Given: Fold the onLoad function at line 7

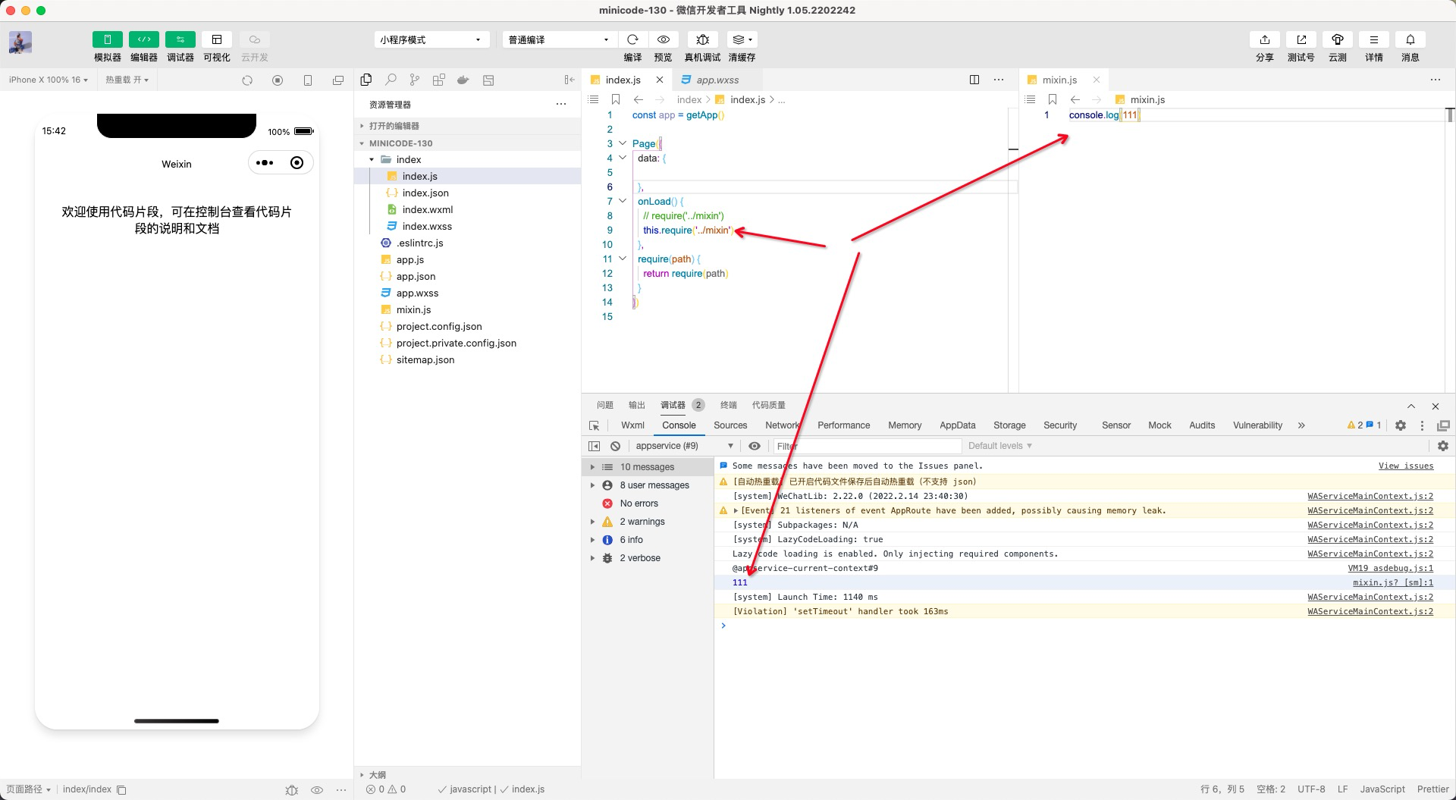Looking at the screenshot, I should (x=623, y=201).
